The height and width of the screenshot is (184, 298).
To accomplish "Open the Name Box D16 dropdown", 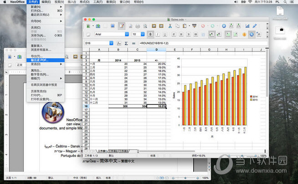I will point(111,43).
